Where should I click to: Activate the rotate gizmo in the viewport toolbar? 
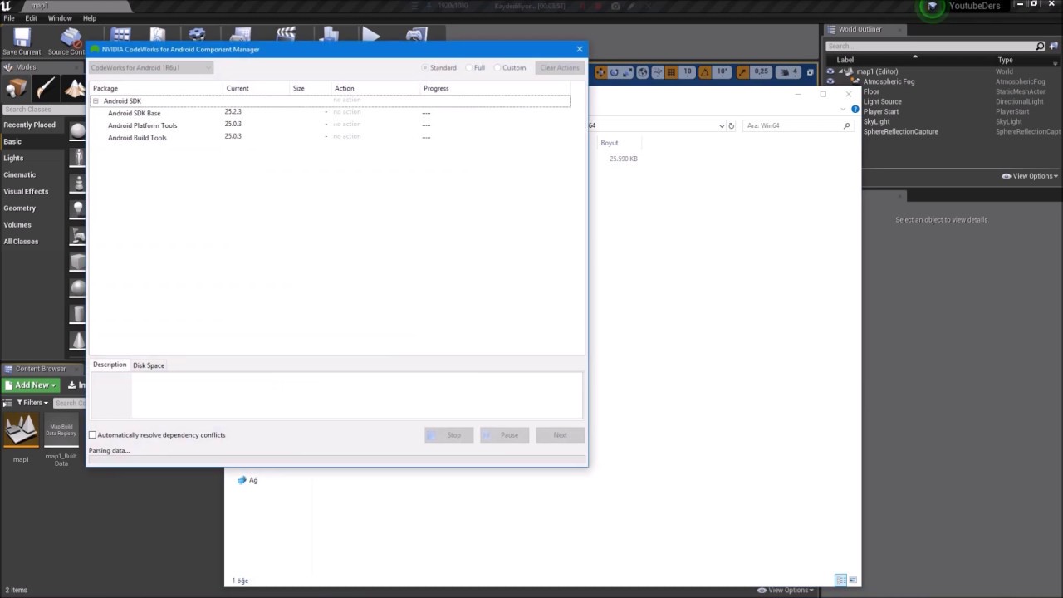click(615, 72)
